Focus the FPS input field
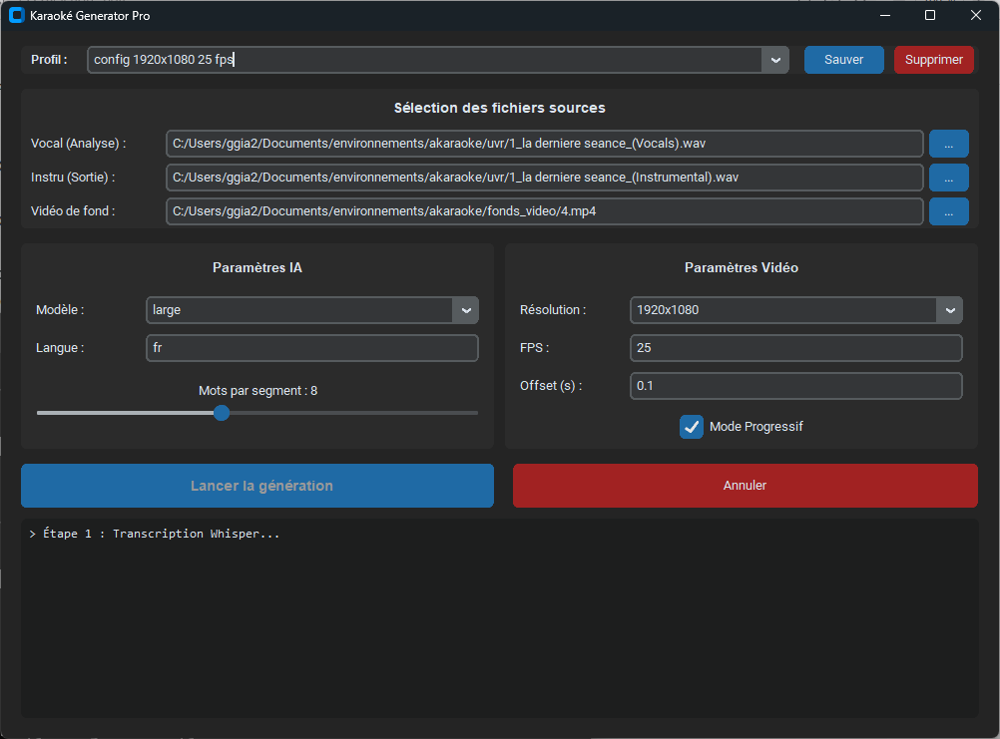1000x739 pixels. pyautogui.click(x=795, y=348)
